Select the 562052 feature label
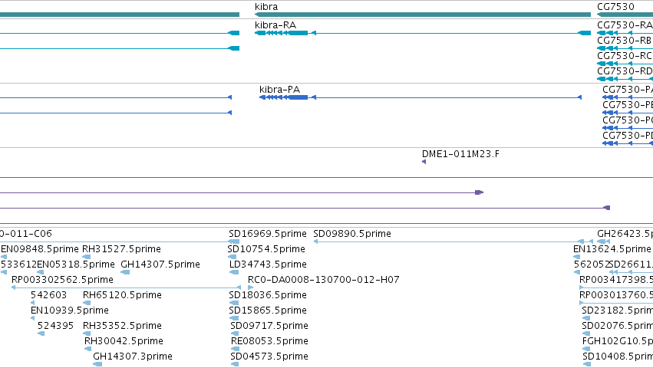Viewport: 653px width, 368px height. tap(592, 264)
